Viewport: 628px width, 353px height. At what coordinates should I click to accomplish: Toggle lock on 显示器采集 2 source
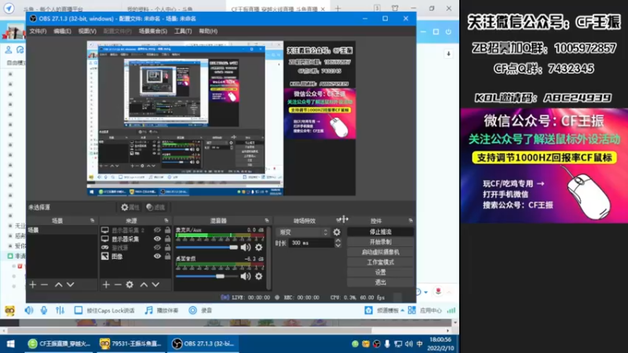click(x=167, y=230)
